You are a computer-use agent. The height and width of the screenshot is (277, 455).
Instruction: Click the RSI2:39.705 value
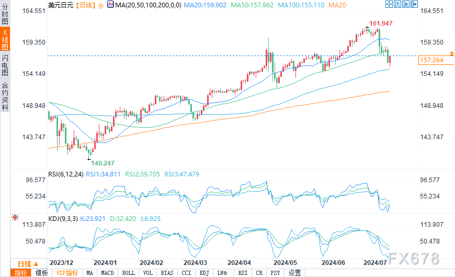click(142, 174)
